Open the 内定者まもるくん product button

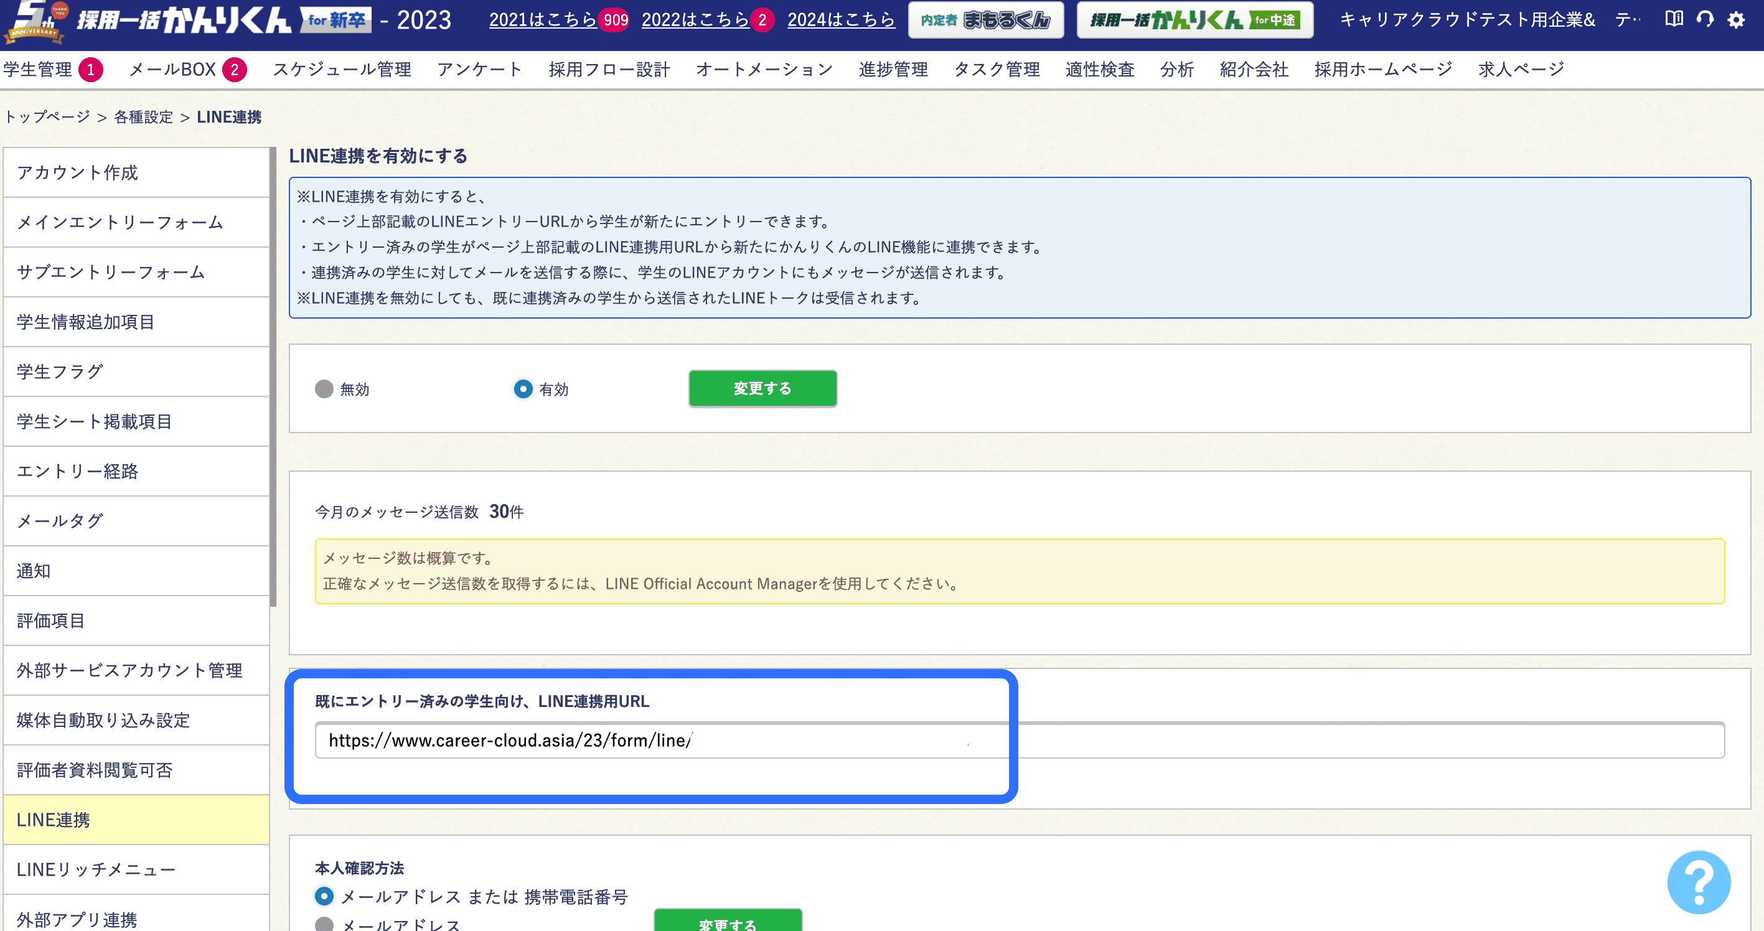985,20
